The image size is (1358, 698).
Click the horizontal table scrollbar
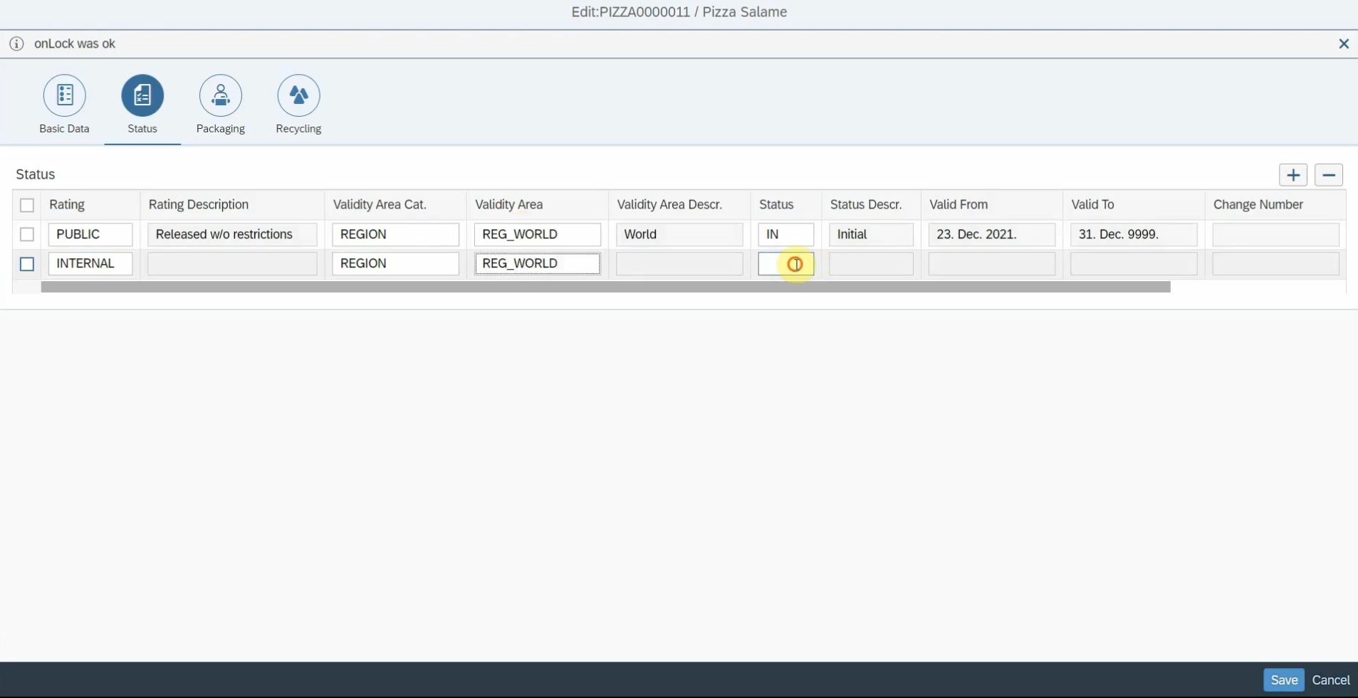tap(606, 287)
